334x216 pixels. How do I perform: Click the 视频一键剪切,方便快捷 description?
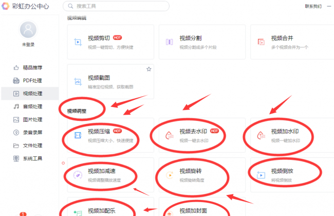[x=110, y=47]
